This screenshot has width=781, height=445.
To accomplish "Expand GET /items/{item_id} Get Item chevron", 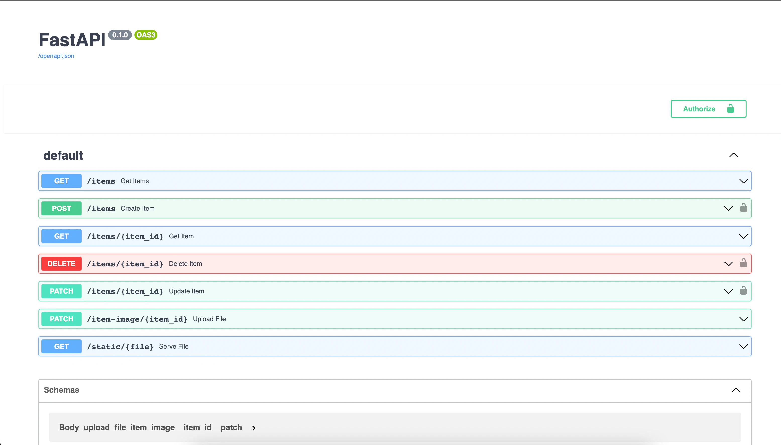I will click(x=743, y=236).
